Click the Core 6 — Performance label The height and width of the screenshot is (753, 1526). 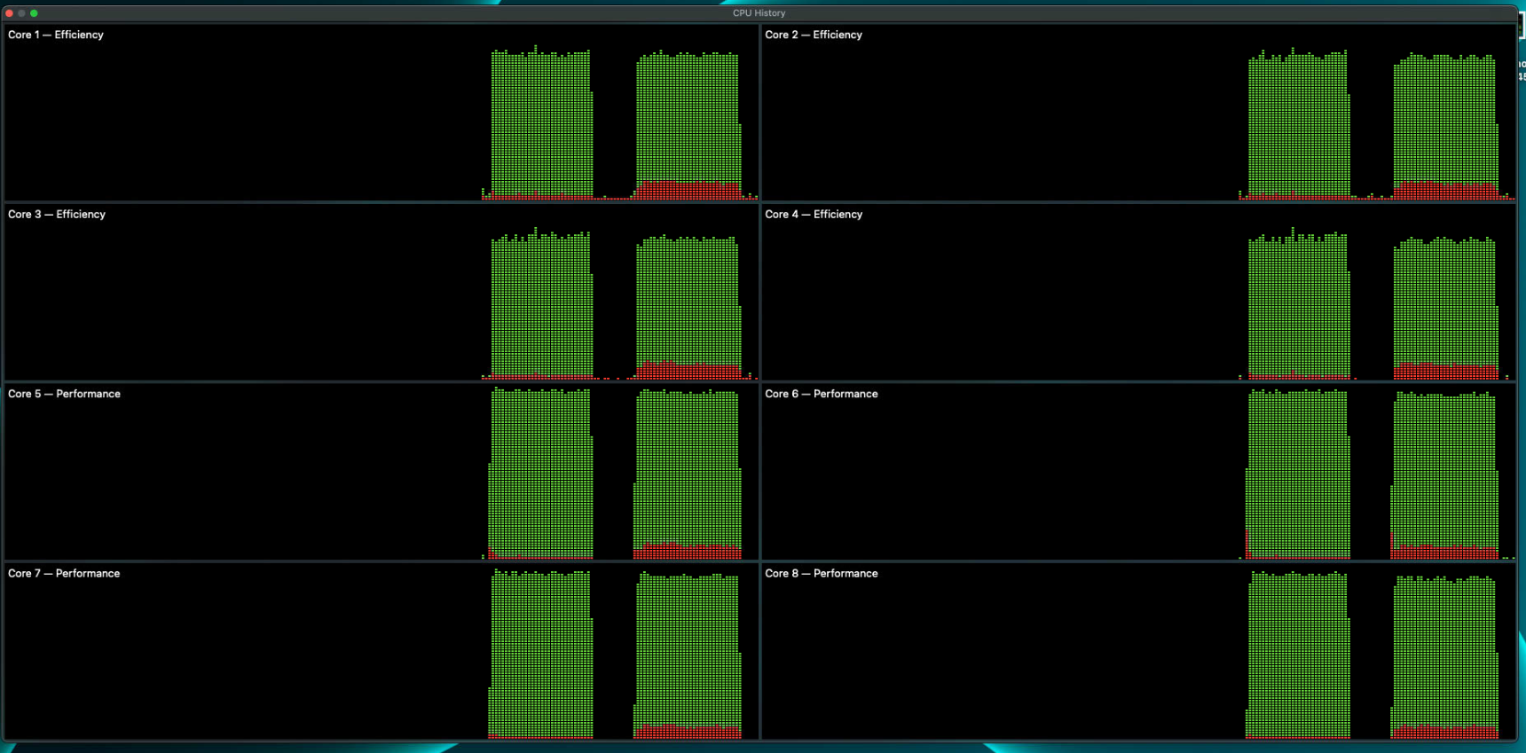pyautogui.click(x=822, y=394)
